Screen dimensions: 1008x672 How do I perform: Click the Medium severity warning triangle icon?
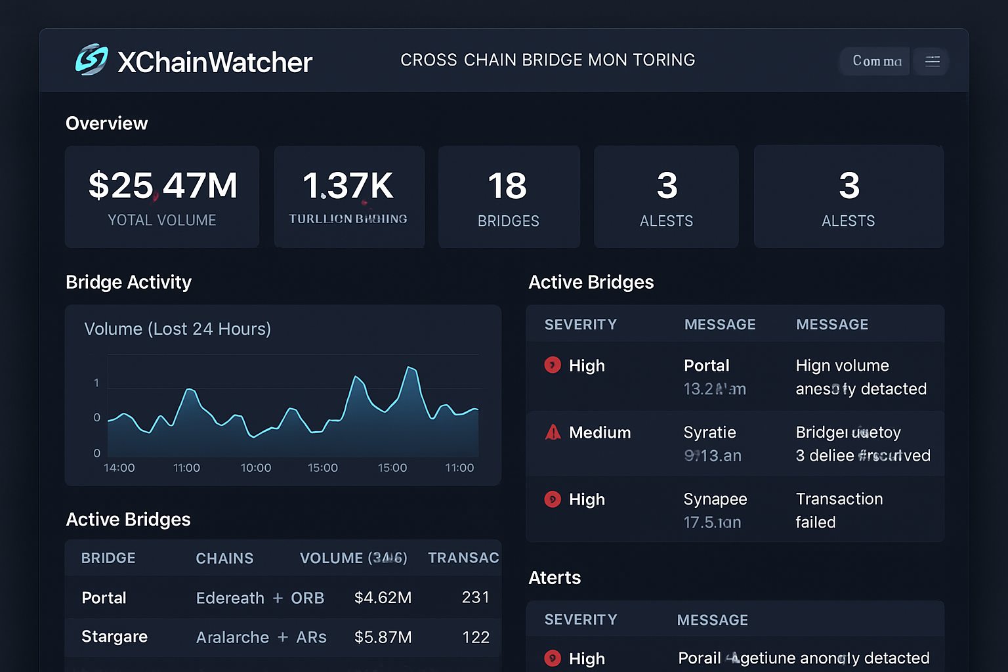[553, 432]
